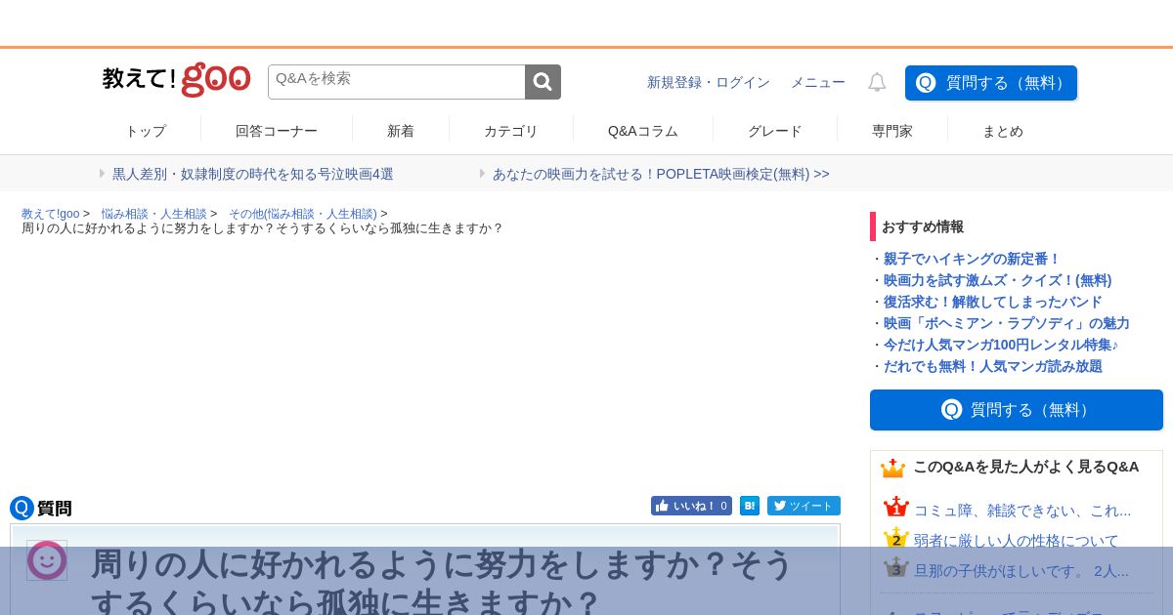The image size is (1173, 615).
Task: Click the question title heading text
Action: [442, 584]
